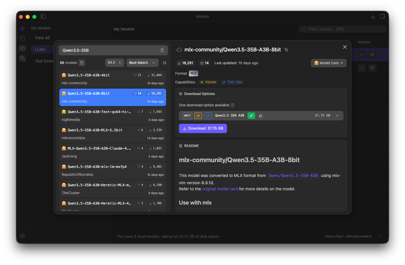Click the star count 14 button
The width and height of the screenshot is (405, 265).
coord(205,63)
